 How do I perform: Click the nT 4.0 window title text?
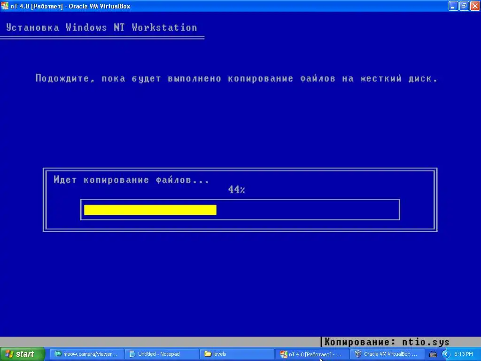[70, 6]
